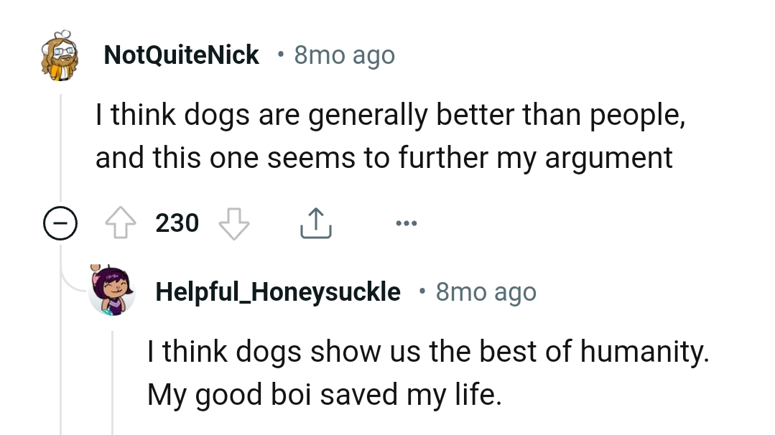Click the upvote arrow next to 230

121,223
